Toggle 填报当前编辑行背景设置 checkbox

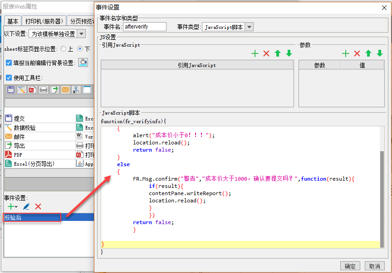(x=9, y=62)
